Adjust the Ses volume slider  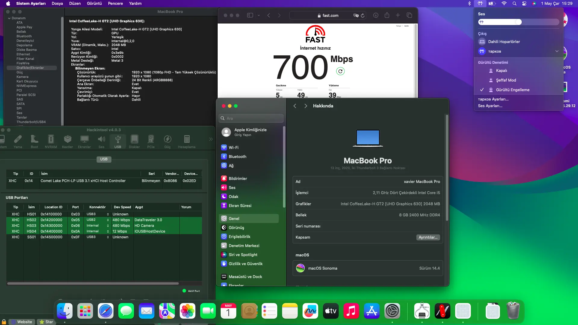518,22
